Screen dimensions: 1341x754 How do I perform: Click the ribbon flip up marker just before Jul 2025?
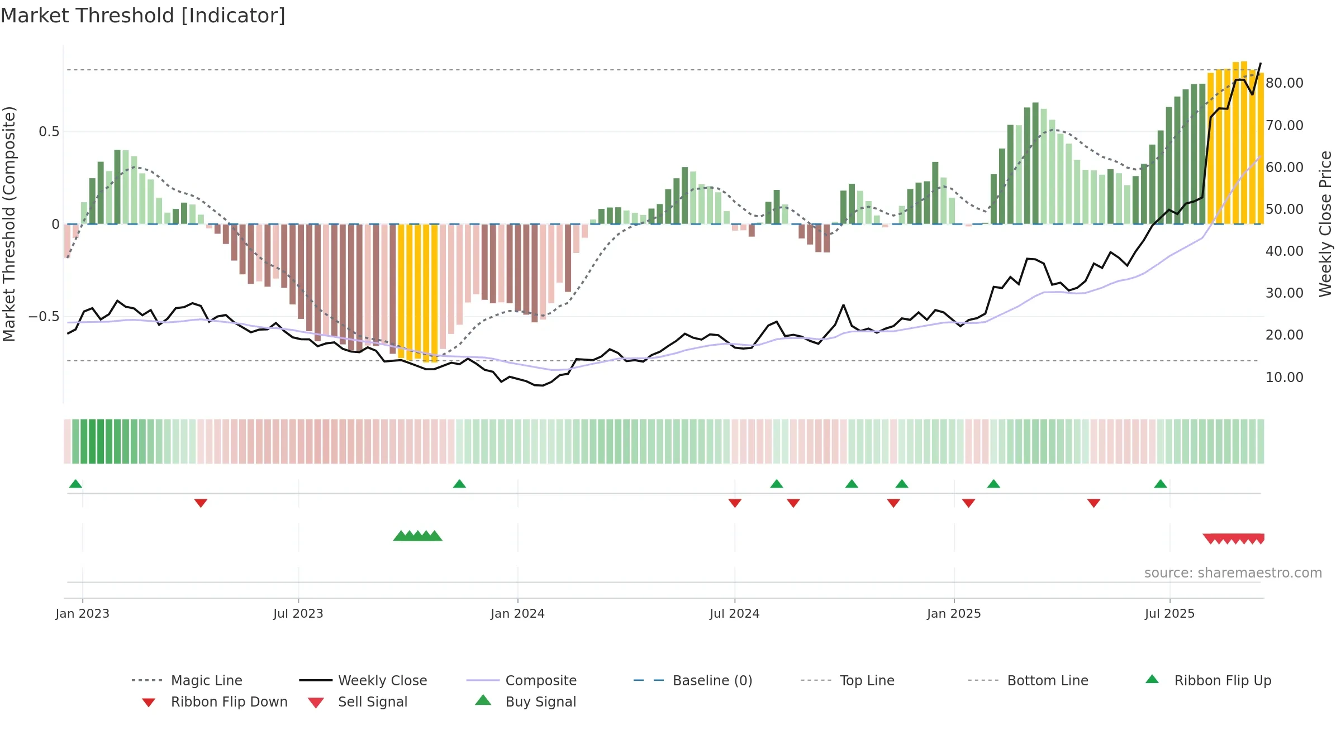[1161, 484]
